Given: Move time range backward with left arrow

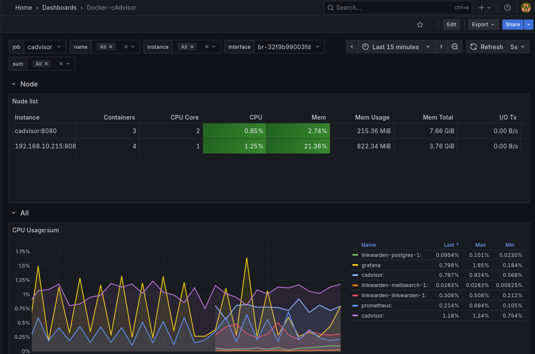Looking at the screenshot, I should point(352,47).
